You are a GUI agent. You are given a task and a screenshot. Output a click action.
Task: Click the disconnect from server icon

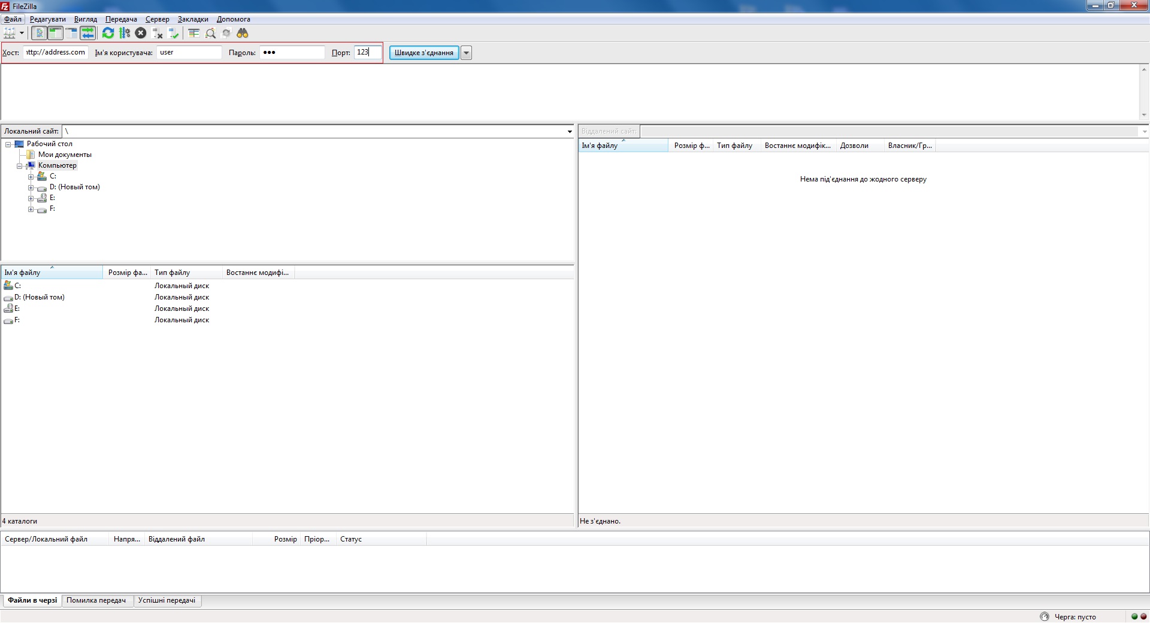click(x=158, y=34)
